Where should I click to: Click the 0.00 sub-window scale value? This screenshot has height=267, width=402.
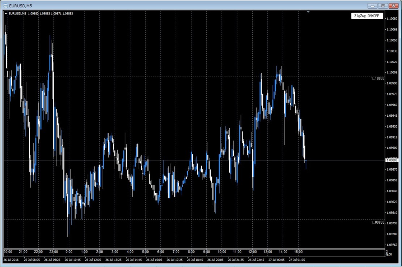point(389,254)
